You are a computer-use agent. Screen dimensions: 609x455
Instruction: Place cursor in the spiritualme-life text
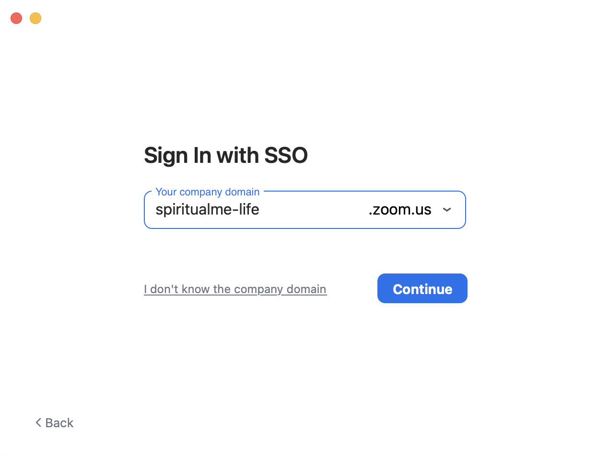[207, 210]
